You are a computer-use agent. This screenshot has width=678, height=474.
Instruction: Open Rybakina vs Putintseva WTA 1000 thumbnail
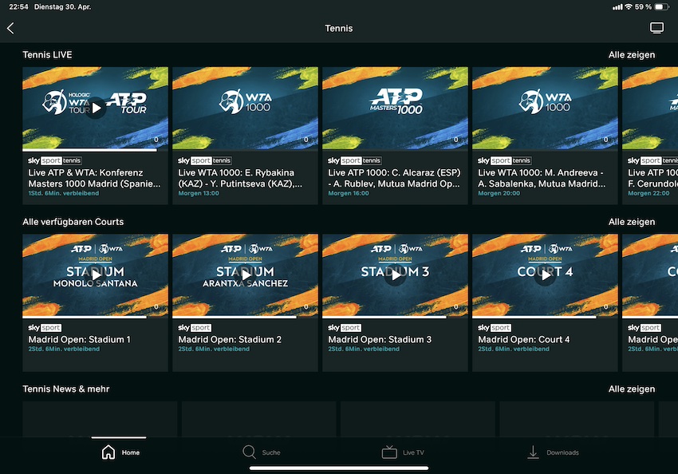(245, 108)
